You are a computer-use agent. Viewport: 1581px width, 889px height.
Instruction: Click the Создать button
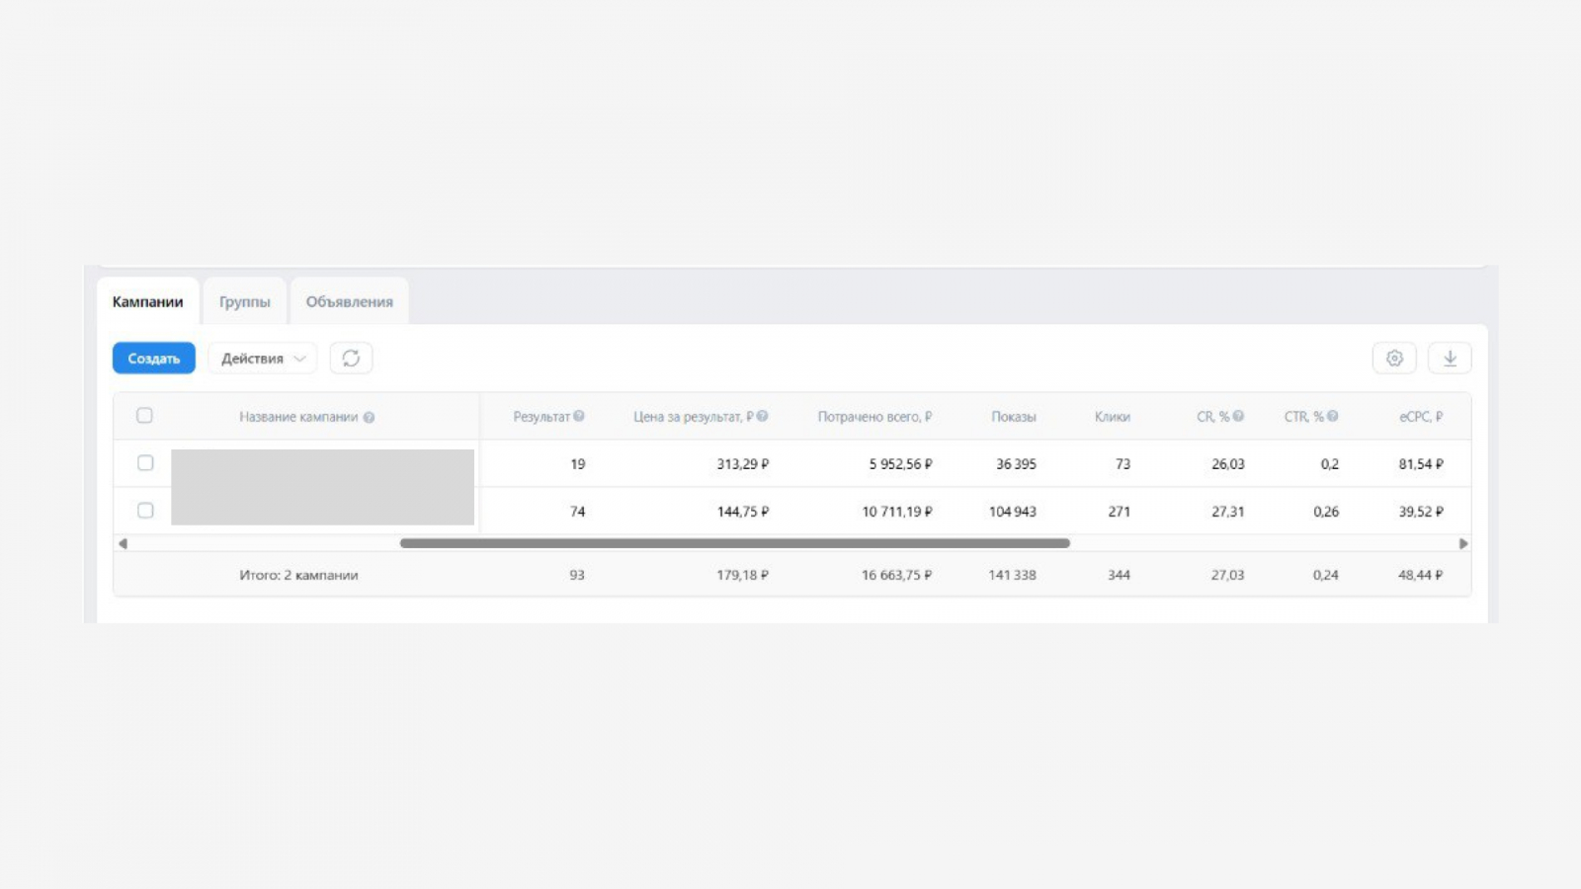click(153, 359)
